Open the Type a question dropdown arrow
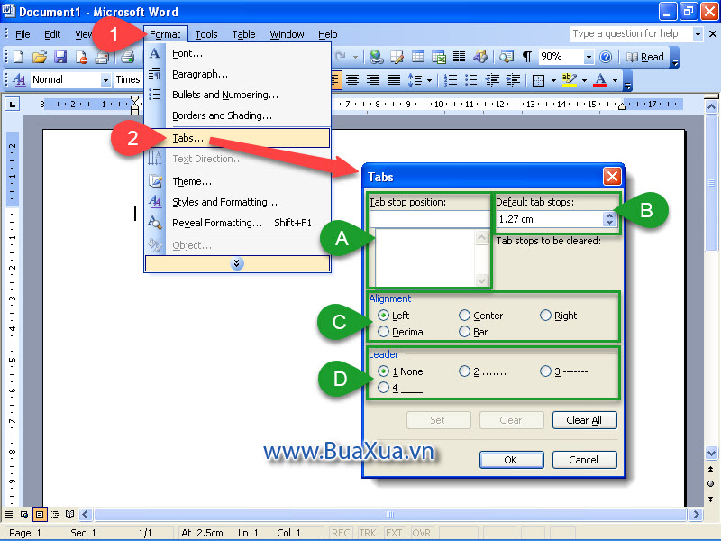721x541 pixels. click(x=698, y=34)
